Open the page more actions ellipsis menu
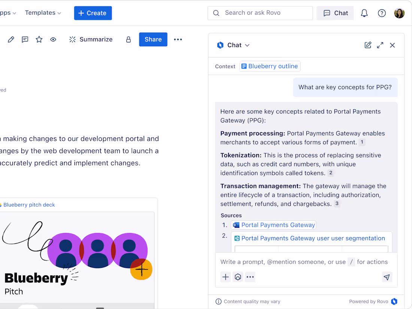Screen dimensions: 412x309 (178, 39)
